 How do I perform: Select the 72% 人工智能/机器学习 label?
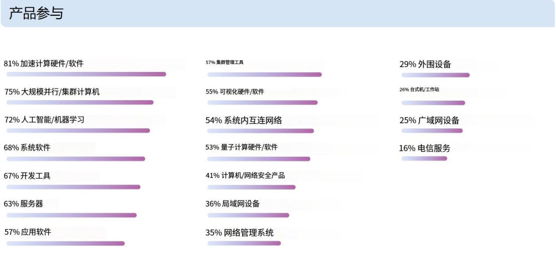coord(44,120)
